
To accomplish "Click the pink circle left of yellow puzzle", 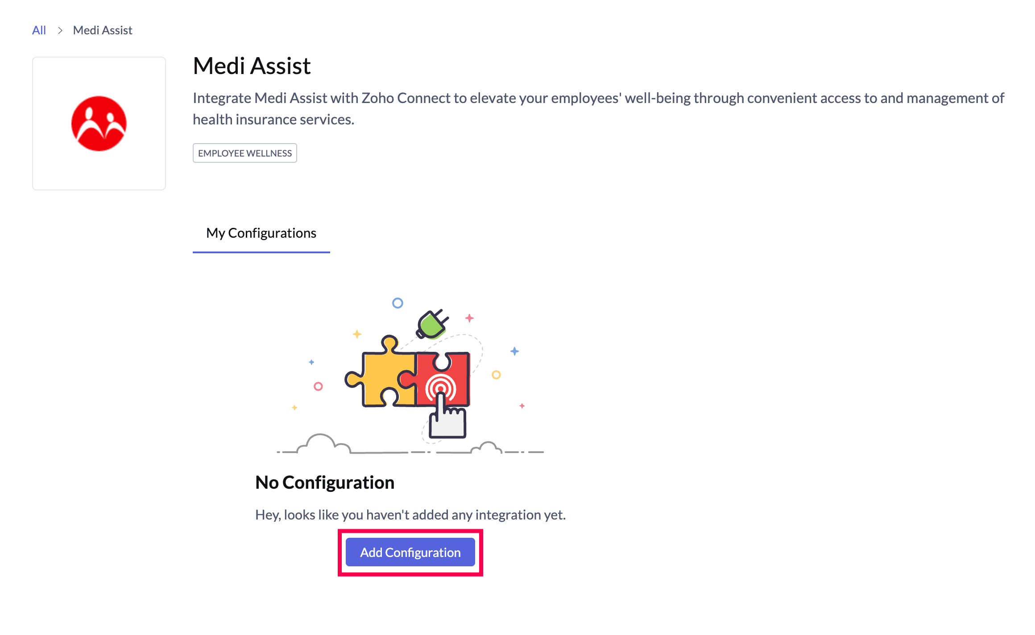I will (x=318, y=386).
